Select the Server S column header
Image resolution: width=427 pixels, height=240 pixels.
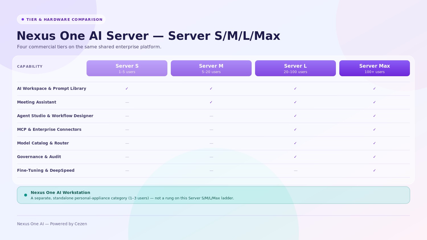(x=127, y=68)
